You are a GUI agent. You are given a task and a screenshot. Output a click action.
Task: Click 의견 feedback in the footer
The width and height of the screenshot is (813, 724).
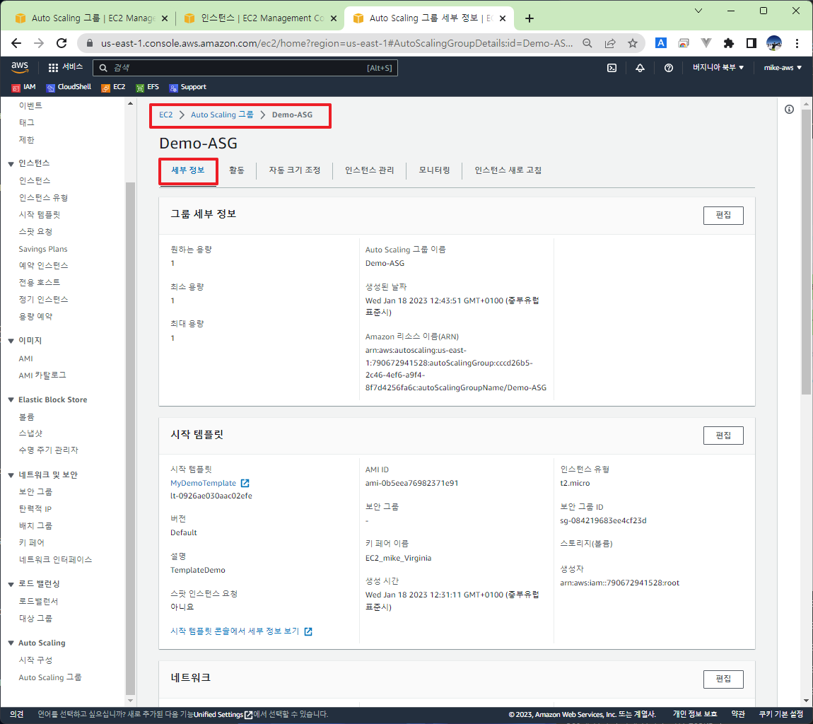[x=16, y=714]
